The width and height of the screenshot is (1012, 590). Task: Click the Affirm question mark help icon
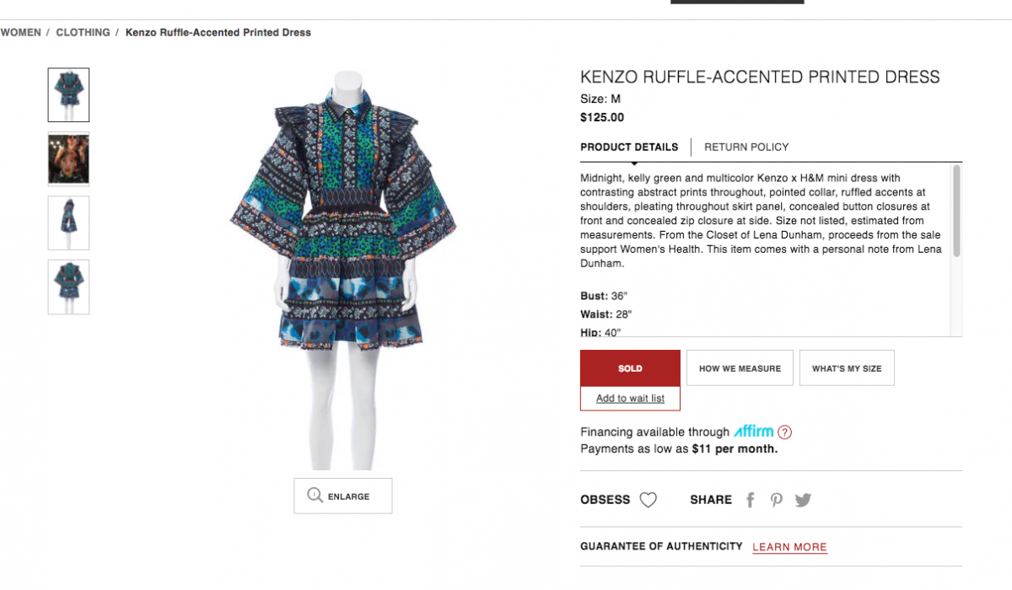pyautogui.click(x=784, y=432)
